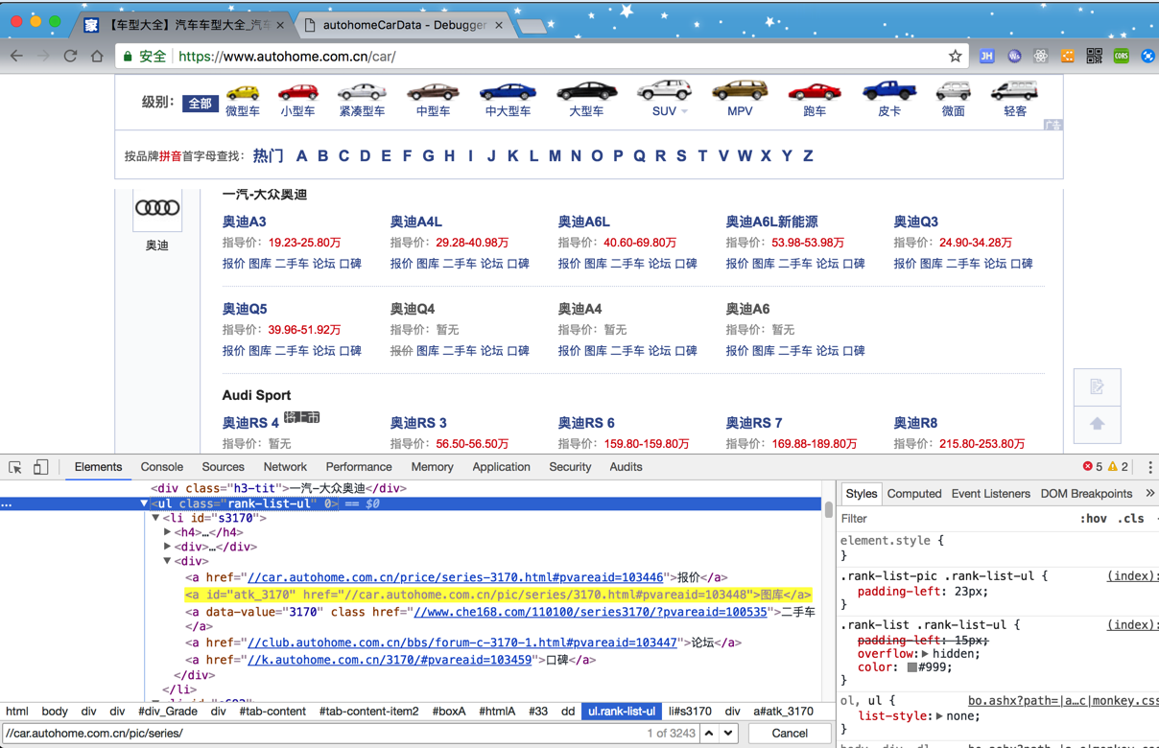Filter brands by letter B
This screenshot has width=1159, height=748.
[322, 155]
